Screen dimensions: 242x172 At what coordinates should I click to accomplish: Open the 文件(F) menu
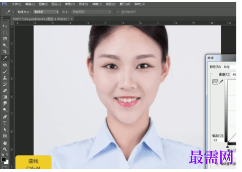pos(17,4)
